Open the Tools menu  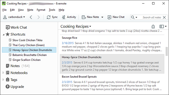[x=52, y=10]
